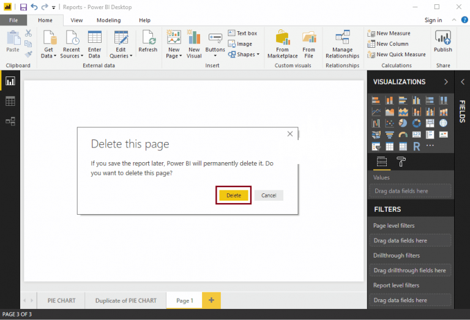Select the PIE CHART page tab
The width and height of the screenshot is (470, 320).
(x=61, y=300)
